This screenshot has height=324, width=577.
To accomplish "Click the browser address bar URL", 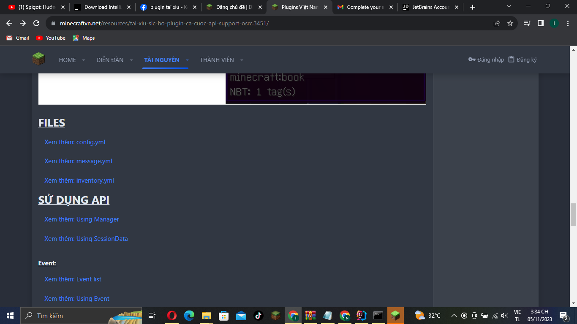I will [x=164, y=23].
